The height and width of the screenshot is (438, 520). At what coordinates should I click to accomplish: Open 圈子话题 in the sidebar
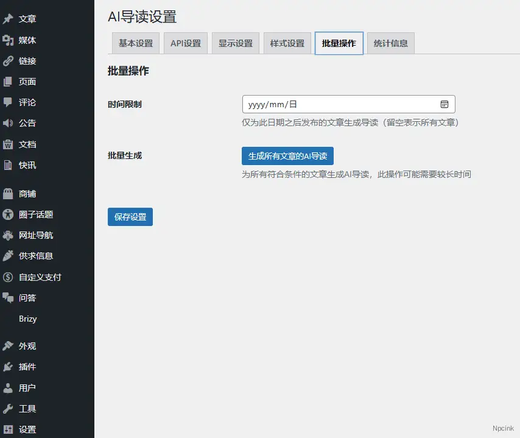[30, 214]
